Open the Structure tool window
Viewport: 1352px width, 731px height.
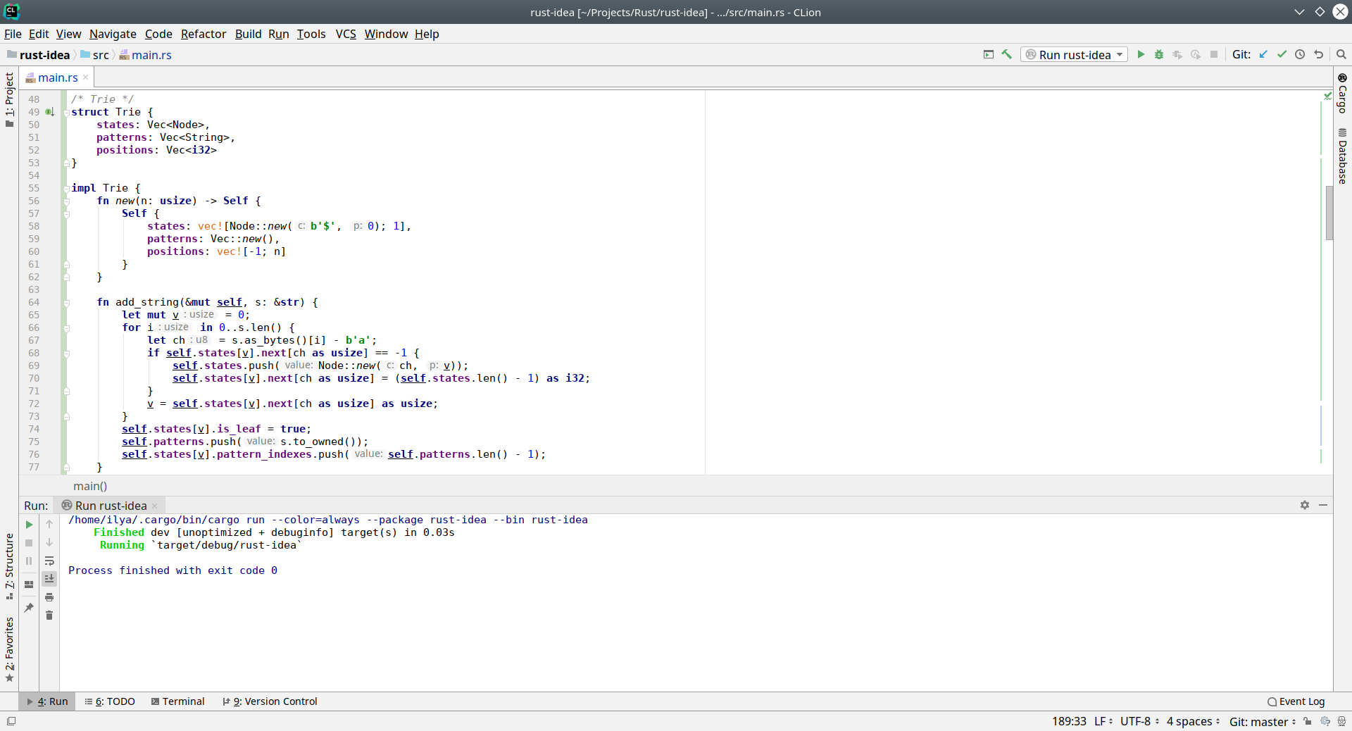pyautogui.click(x=9, y=566)
